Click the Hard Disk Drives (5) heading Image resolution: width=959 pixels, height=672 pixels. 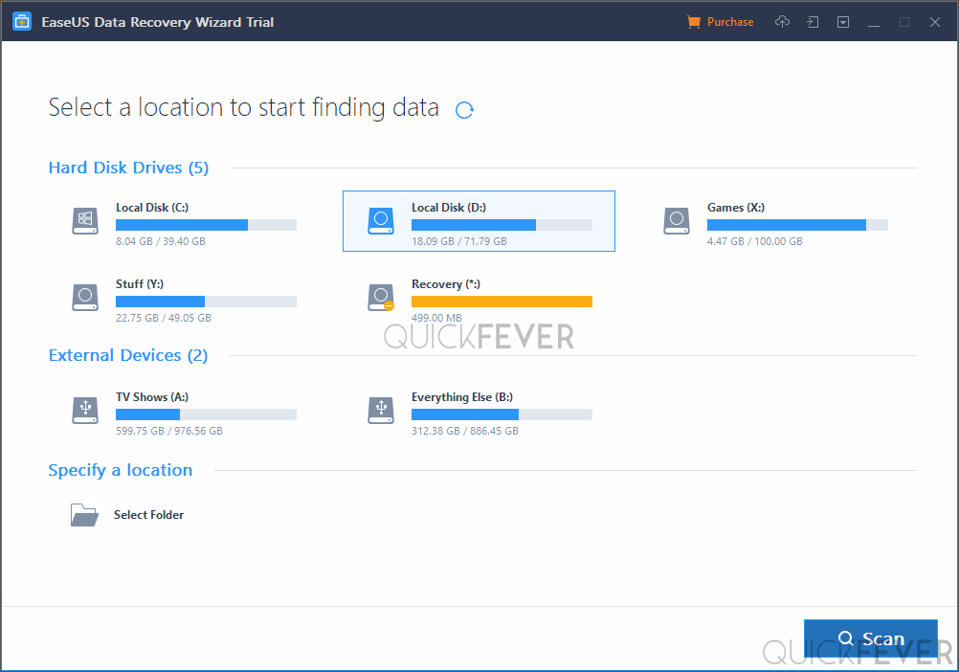(x=128, y=168)
